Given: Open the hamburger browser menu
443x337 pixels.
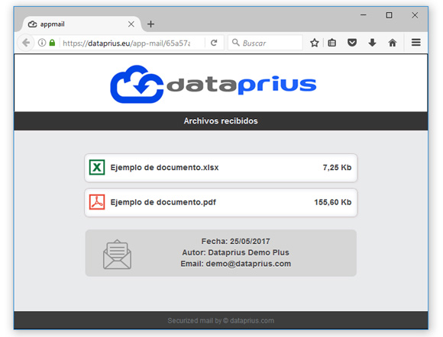Looking at the screenshot, I should click(416, 43).
